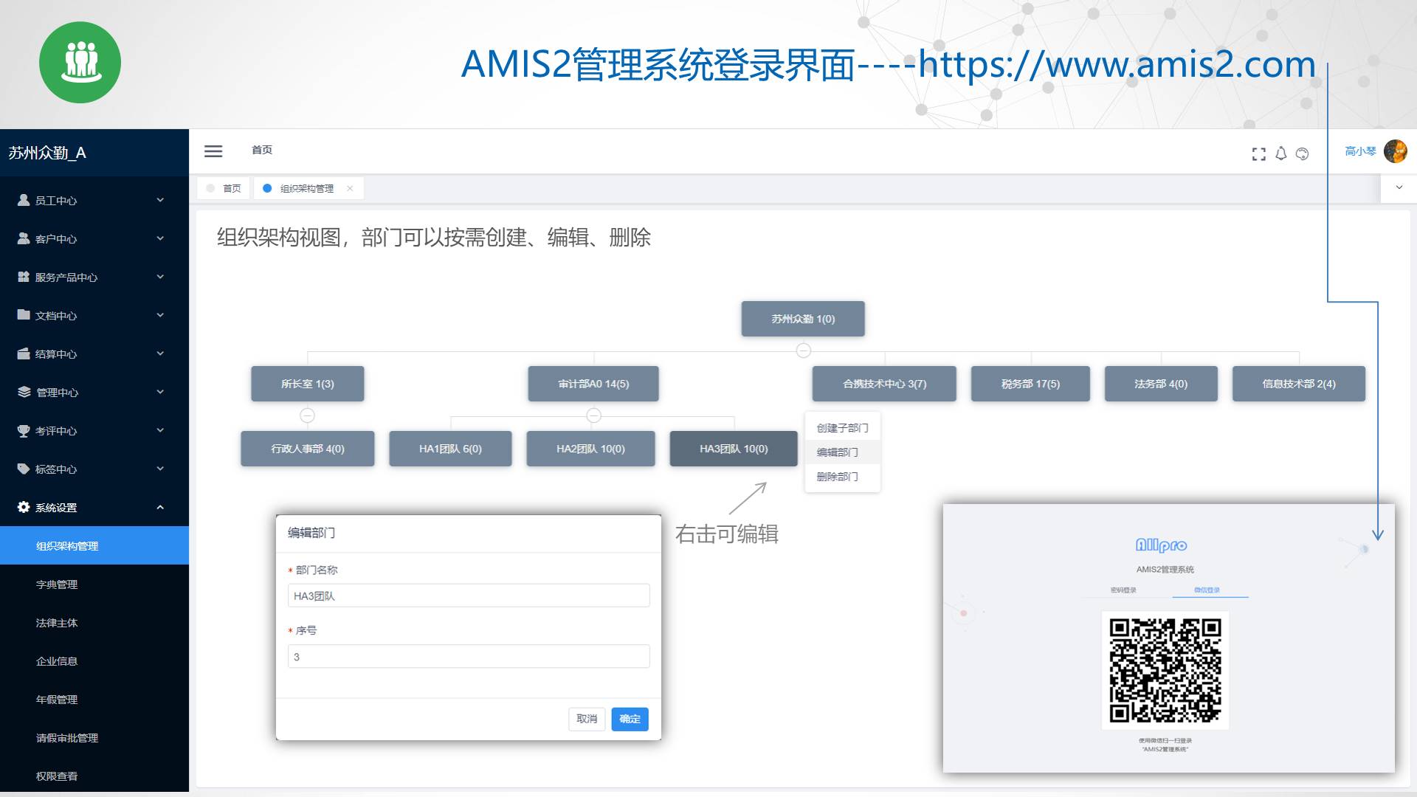Image resolution: width=1417 pixels, height=797 pixels.
Task: Close the 组织架构管理 tab
Action: click(350, 188)
